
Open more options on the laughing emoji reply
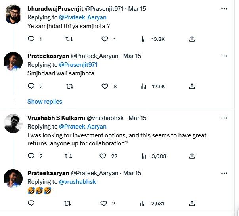pos(224,173)
